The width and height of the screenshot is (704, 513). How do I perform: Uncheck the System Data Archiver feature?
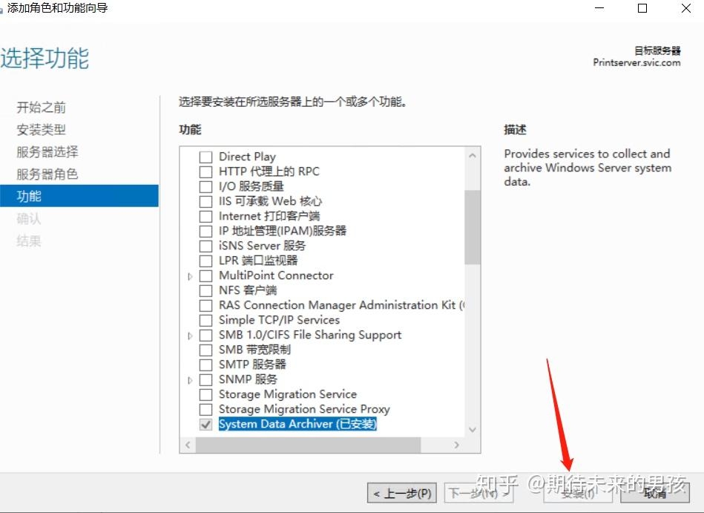click(205, 424)
